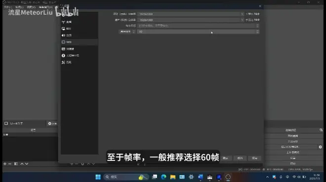Open Windows Settings gear from the taskbar
The height and width of the screenshot is (182, 326).
tap(191, 177)
